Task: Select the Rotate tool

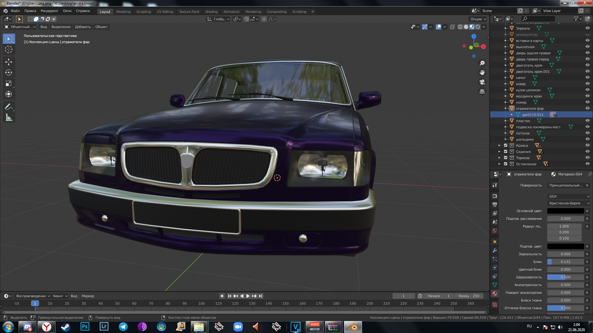Action: (x=9, y=73)
